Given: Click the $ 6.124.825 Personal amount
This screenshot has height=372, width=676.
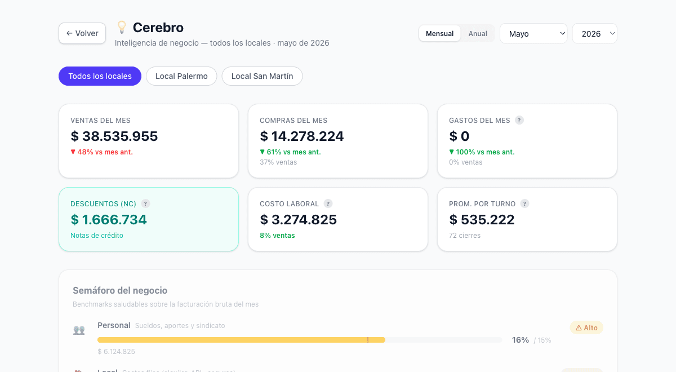Looking at the screenshot, I should 116,352.
